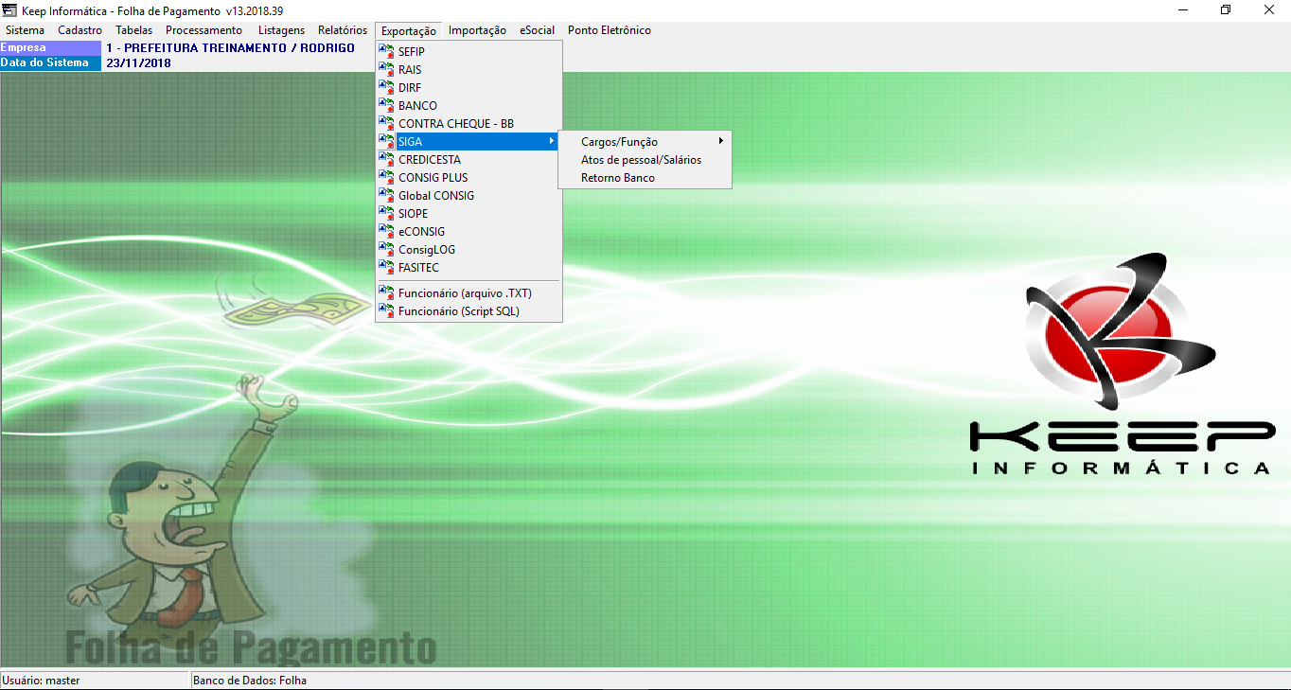Open the Tabelas menu
This screenshot has height=690, width=1291.
tap(133, 30)
